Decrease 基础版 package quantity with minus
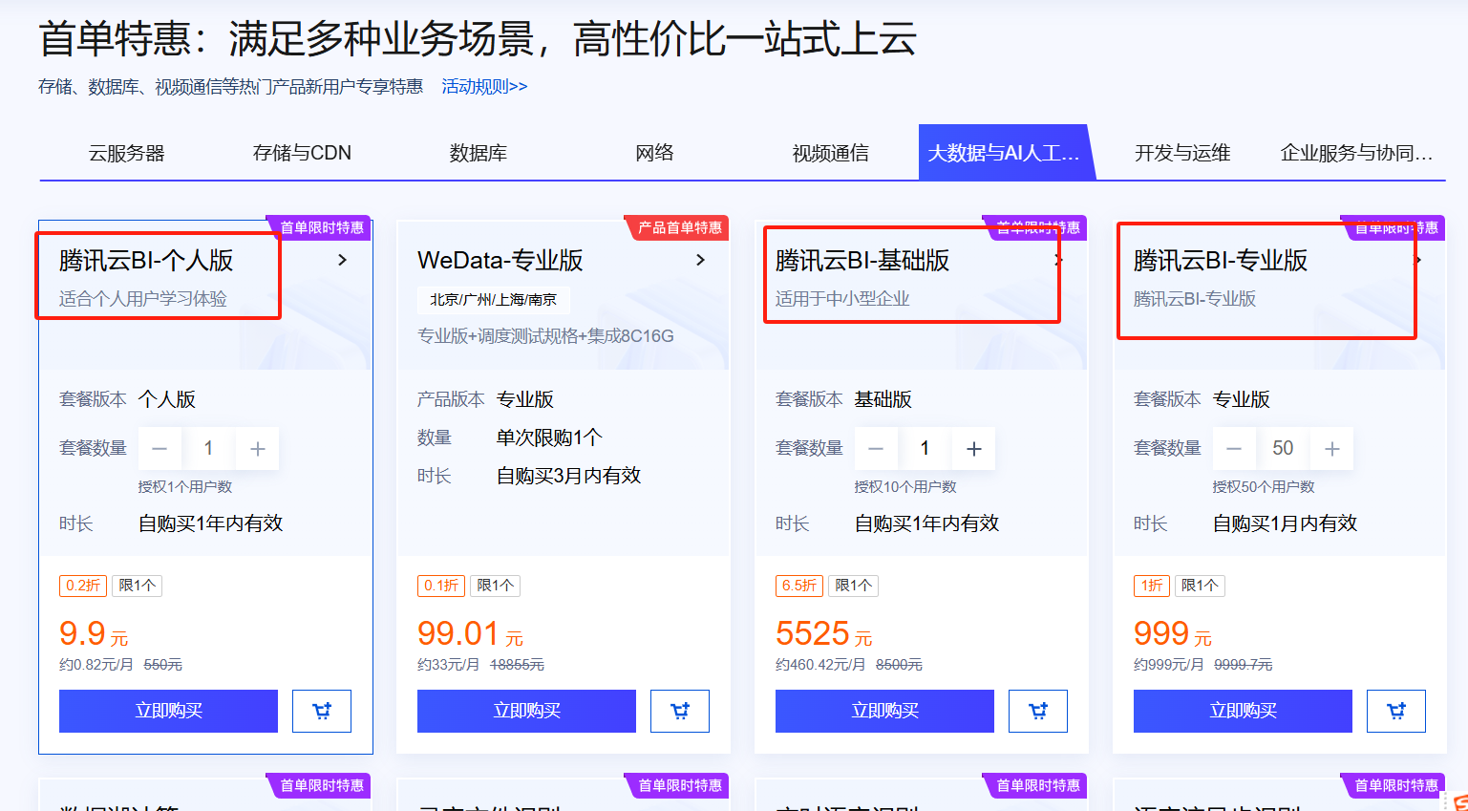The width and height of the screenshot is (1468, 811). click(876, 449)
